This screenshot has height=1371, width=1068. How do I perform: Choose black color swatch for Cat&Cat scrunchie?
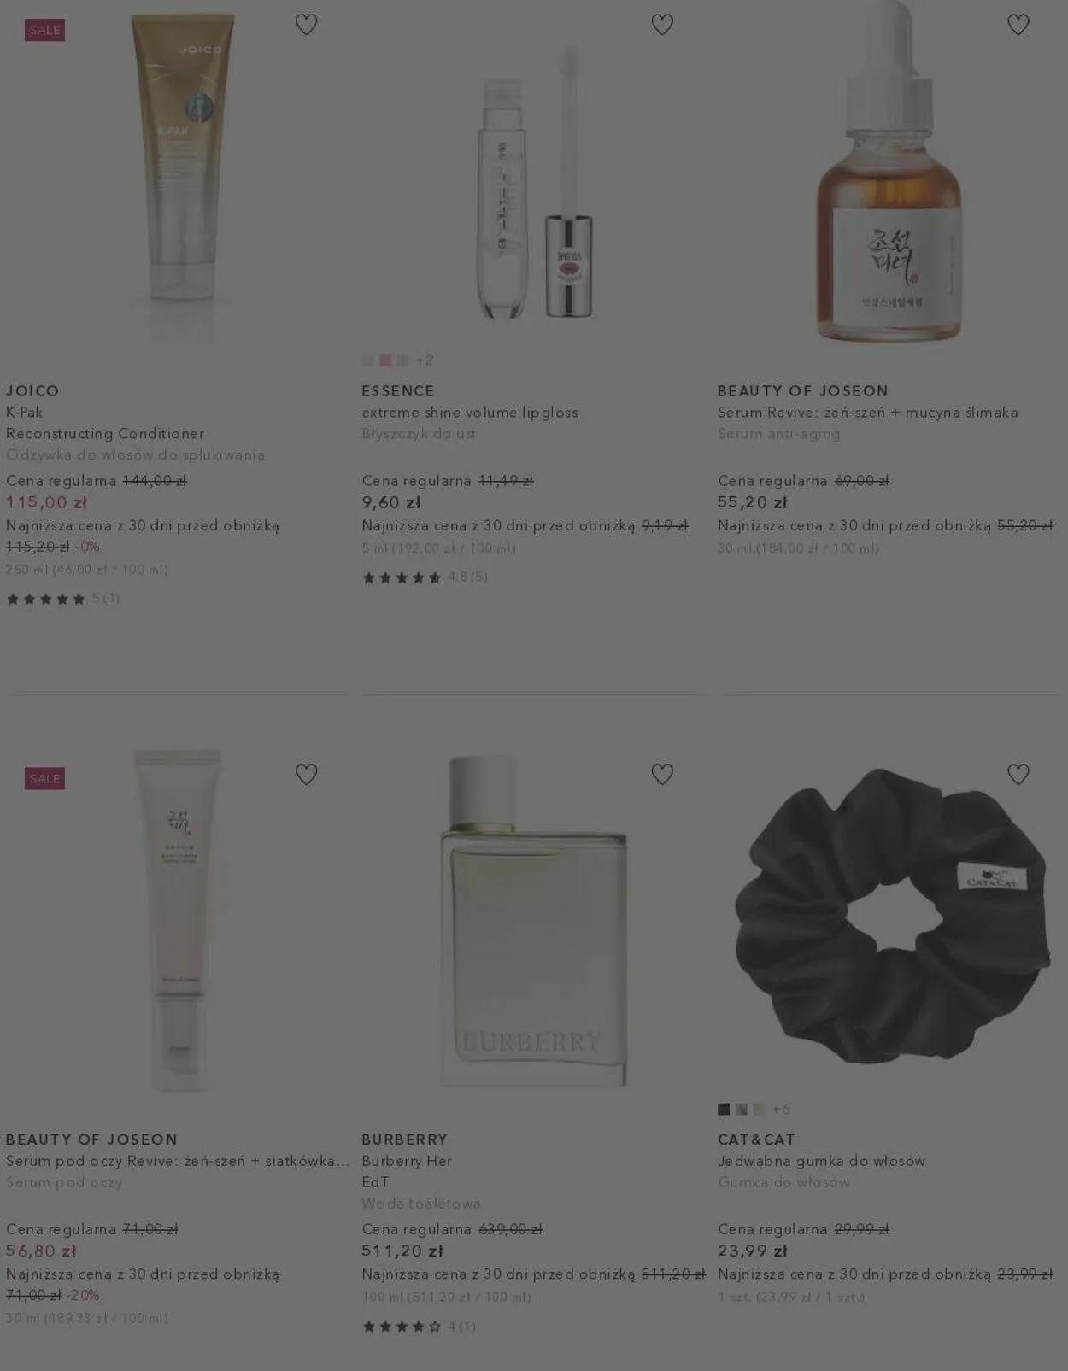(x=724, y=1109)
